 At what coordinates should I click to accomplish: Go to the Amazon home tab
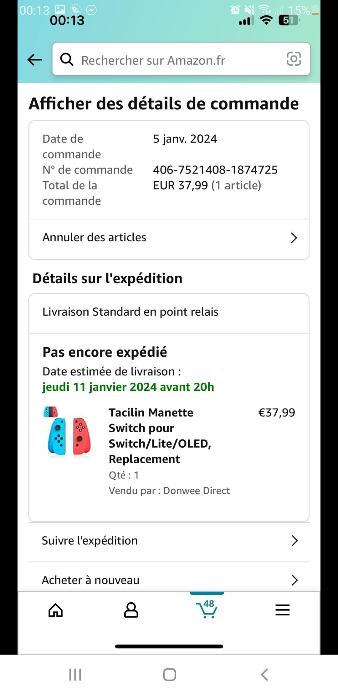click(x=56, y=610)
